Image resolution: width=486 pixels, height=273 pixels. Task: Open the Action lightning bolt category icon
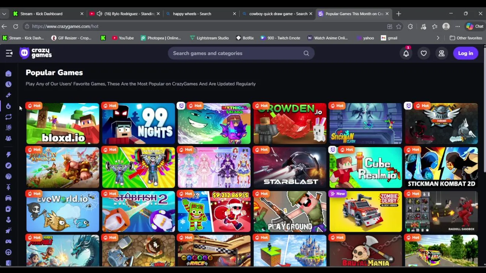[8, 155]
